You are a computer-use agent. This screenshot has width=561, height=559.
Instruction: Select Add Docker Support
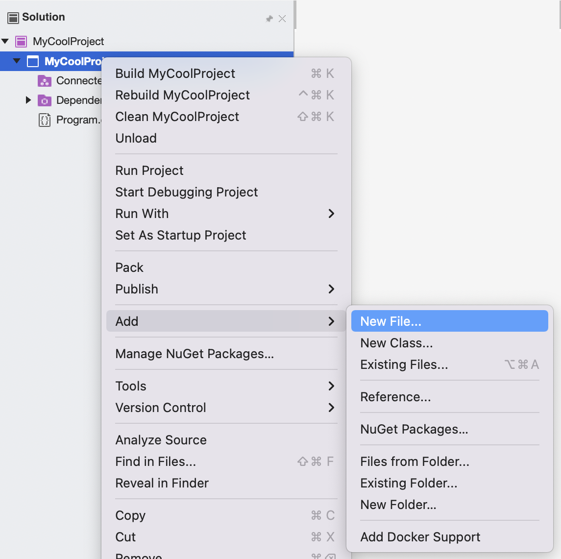point(420,537)
